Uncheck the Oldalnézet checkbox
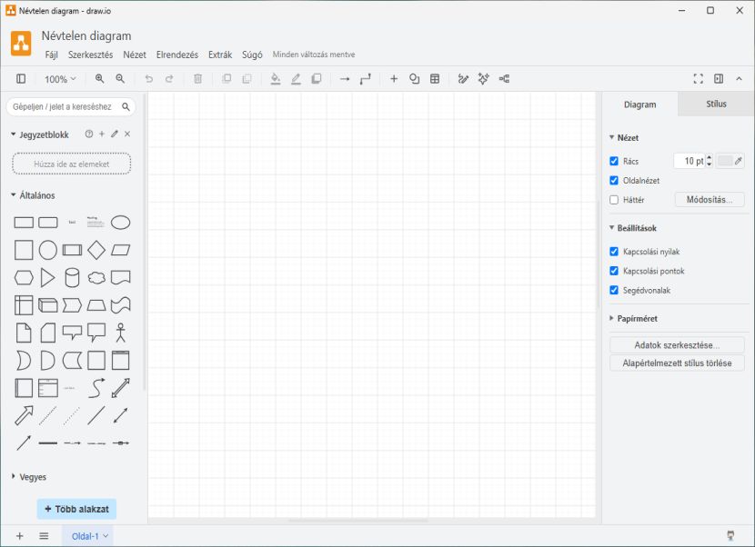755x547 pixels. [614, 181]
